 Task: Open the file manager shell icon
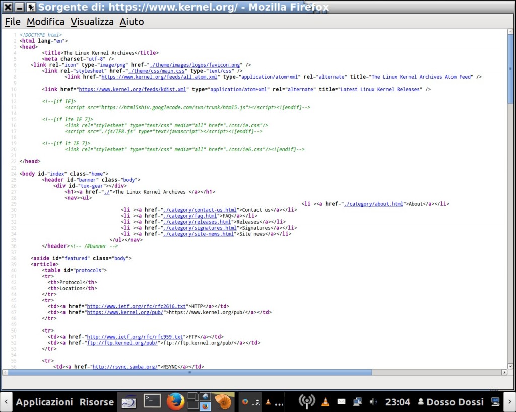click(223, 401)
